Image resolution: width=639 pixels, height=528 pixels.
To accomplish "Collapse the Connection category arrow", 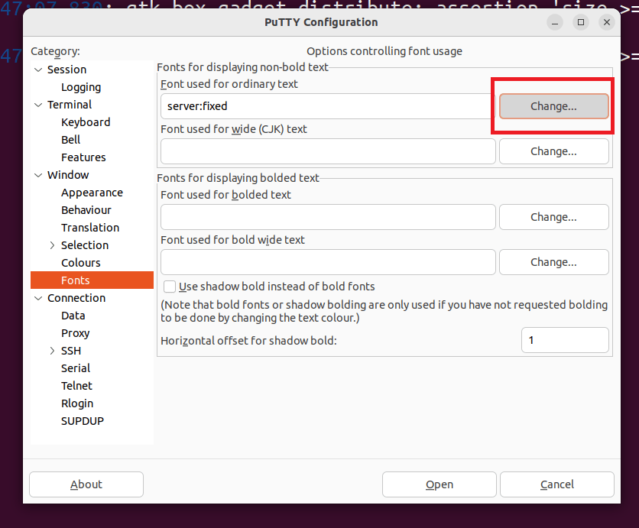I will point(38,298).
